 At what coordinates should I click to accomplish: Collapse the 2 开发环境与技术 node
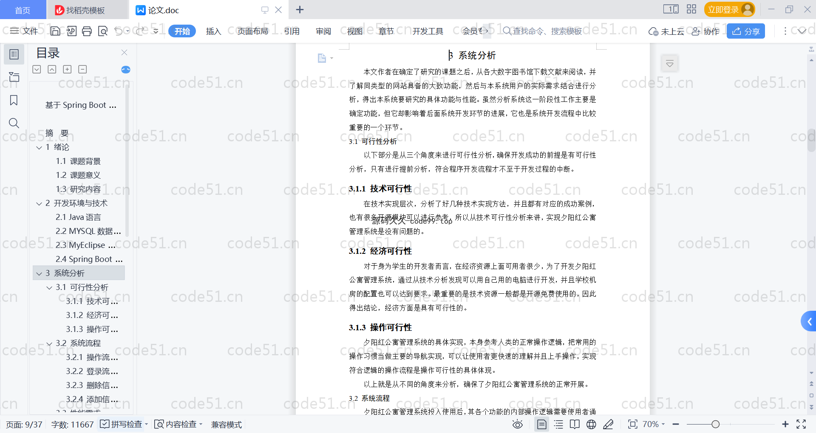[39, 203]
